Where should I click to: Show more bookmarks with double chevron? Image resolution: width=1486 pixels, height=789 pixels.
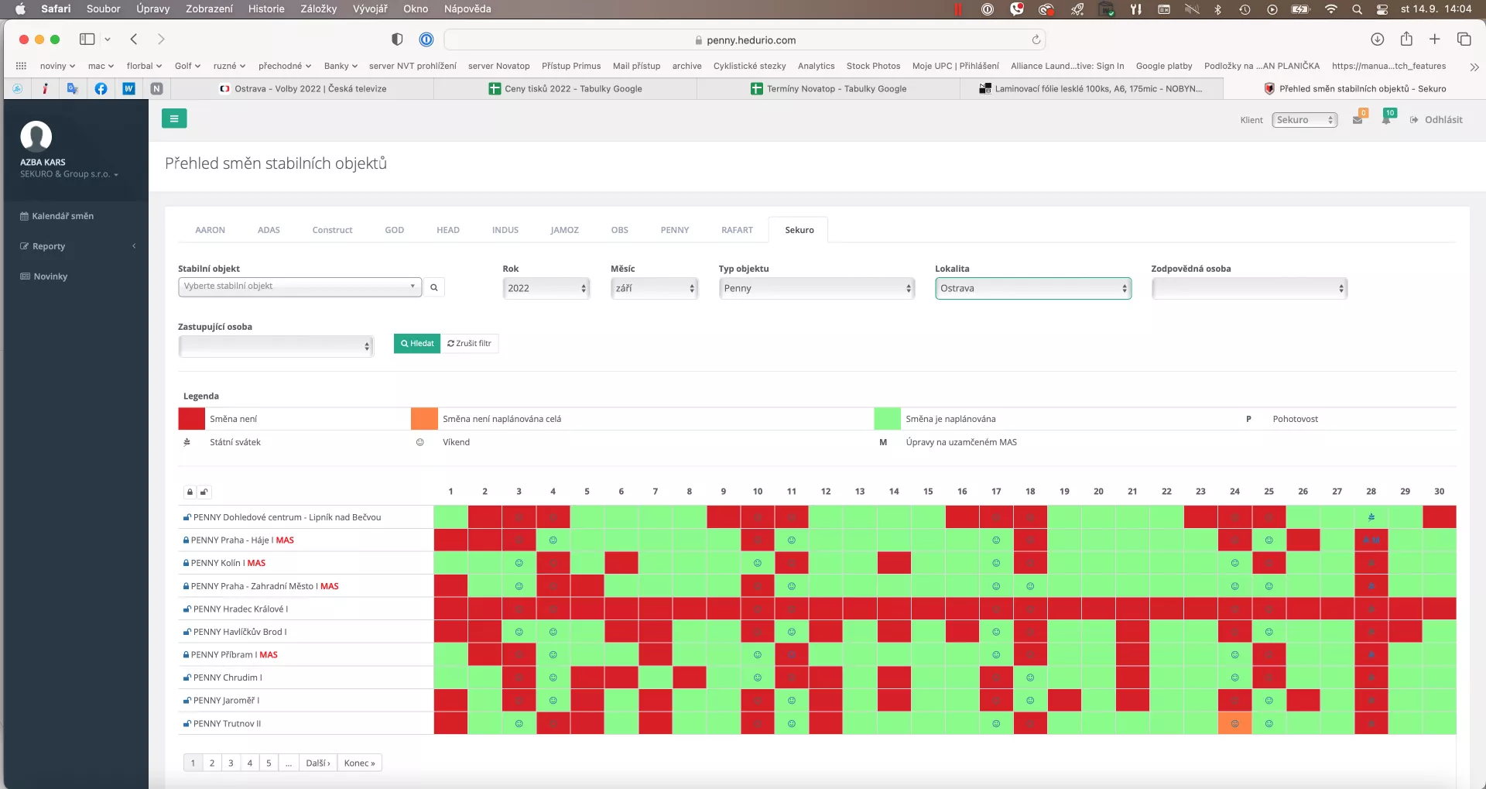point(1474,67)
